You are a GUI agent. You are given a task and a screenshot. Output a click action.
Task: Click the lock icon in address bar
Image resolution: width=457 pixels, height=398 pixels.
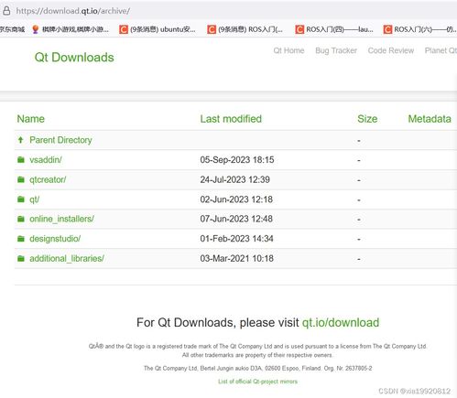(6, 11)
